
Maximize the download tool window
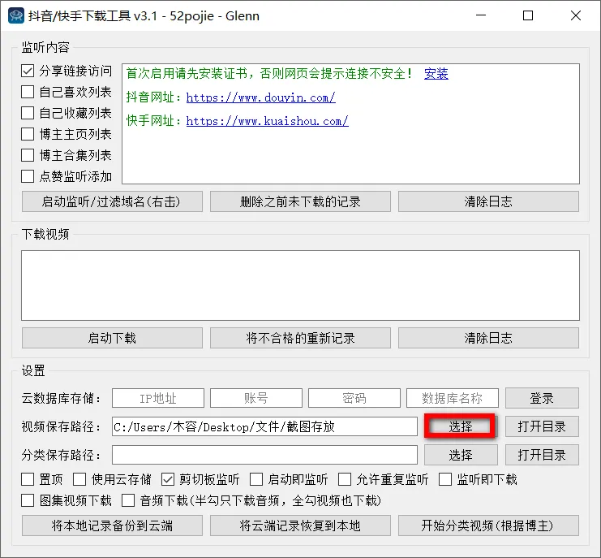click(x=528, y=15)
